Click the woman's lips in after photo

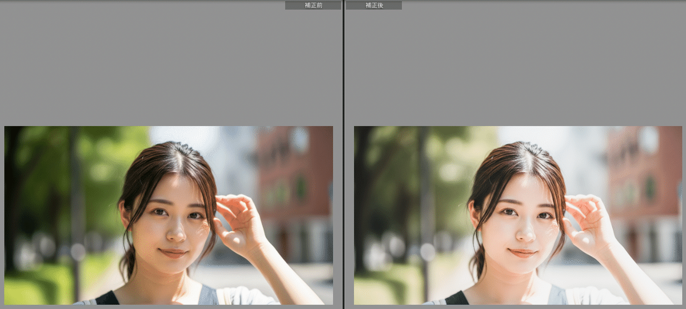click(522, 252)
